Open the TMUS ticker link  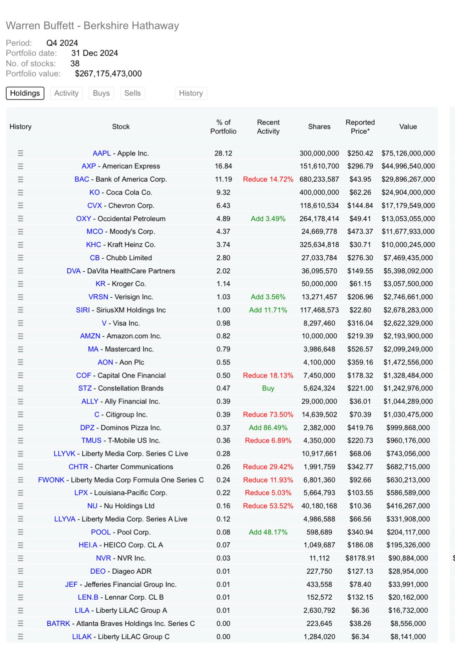pos(92,440)
